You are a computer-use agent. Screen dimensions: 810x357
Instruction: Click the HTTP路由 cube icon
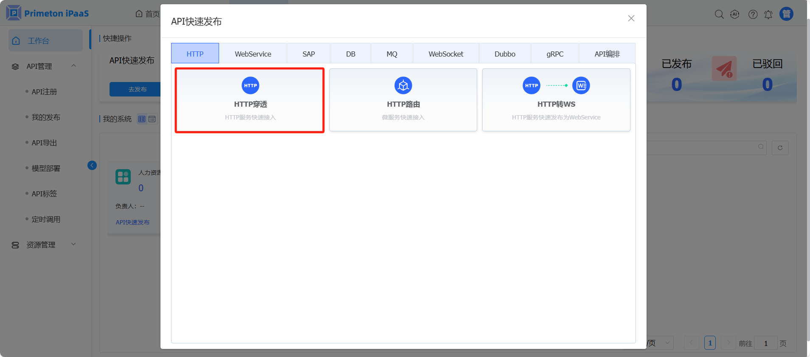pos(403,85)
